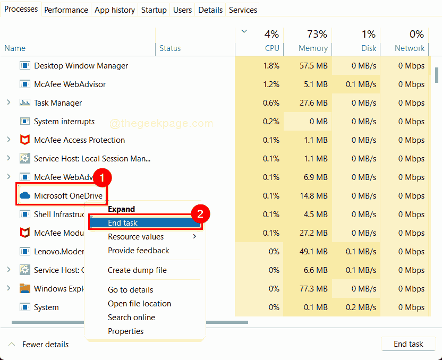Select the Task Manager process icon
442x360 pixels.
click(x=24, y=102)
